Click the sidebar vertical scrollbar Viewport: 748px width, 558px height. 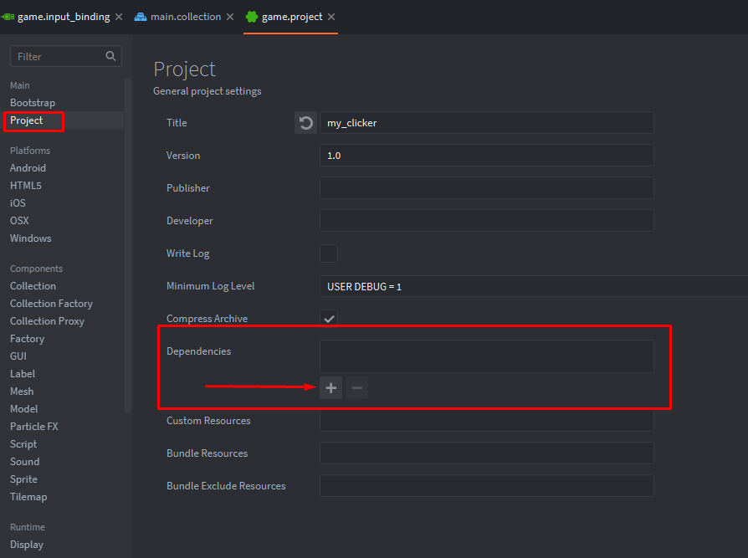click(x=128, y=243)
